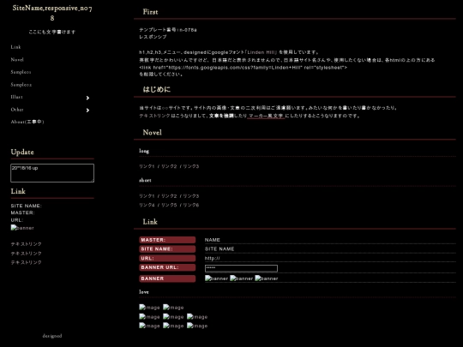Click the SiteName,responsive_no78 site title

(52, 13)
